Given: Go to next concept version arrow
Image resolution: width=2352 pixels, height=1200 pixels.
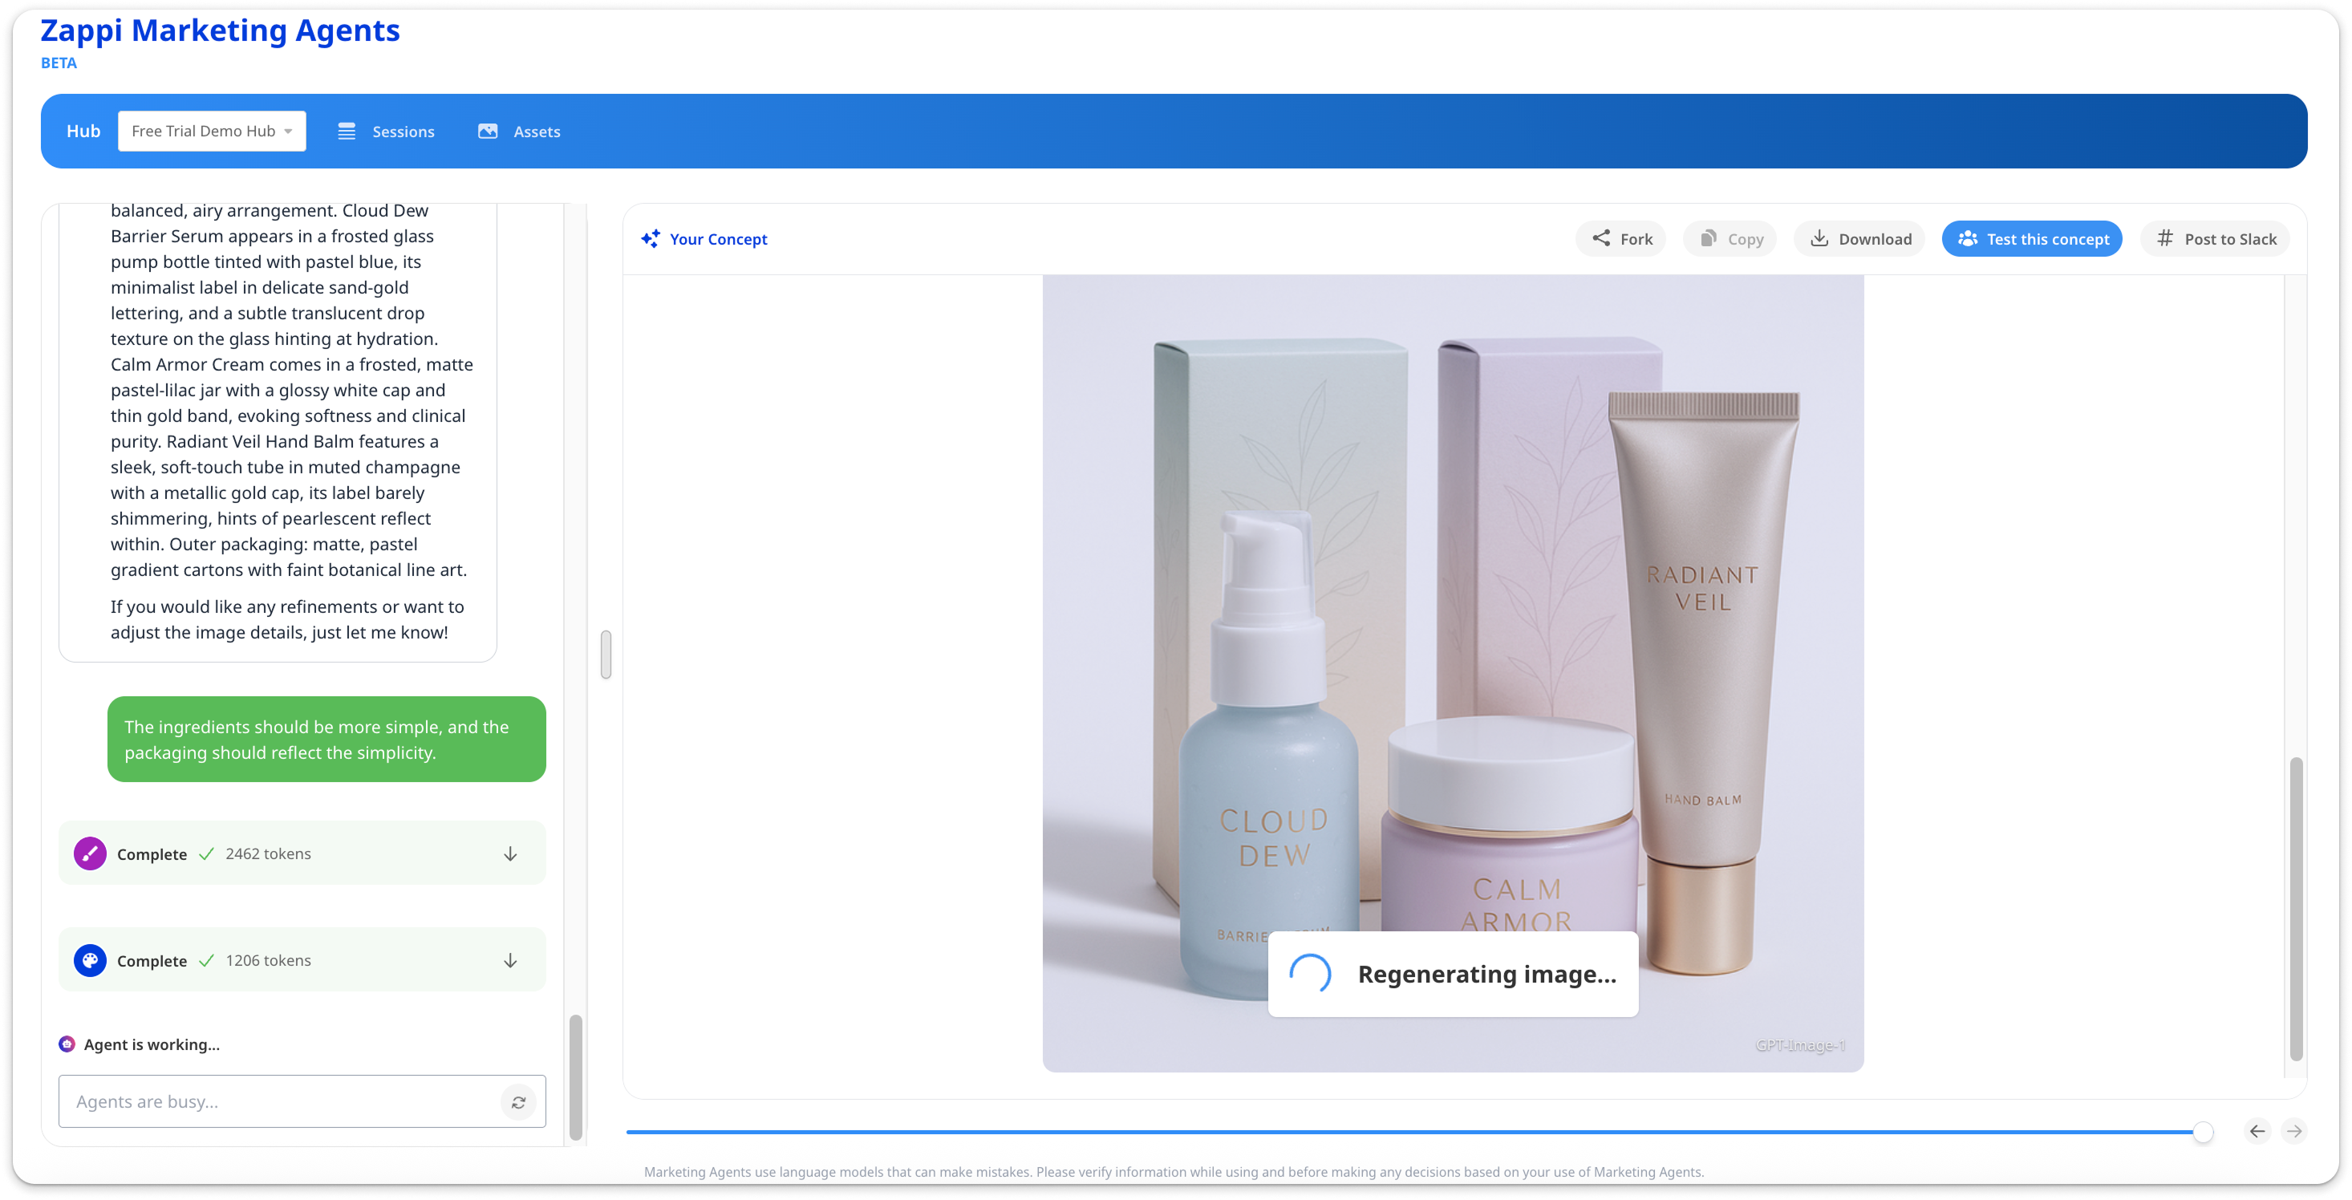Looking at the screenshot, I should [x=2293, y=1132].
